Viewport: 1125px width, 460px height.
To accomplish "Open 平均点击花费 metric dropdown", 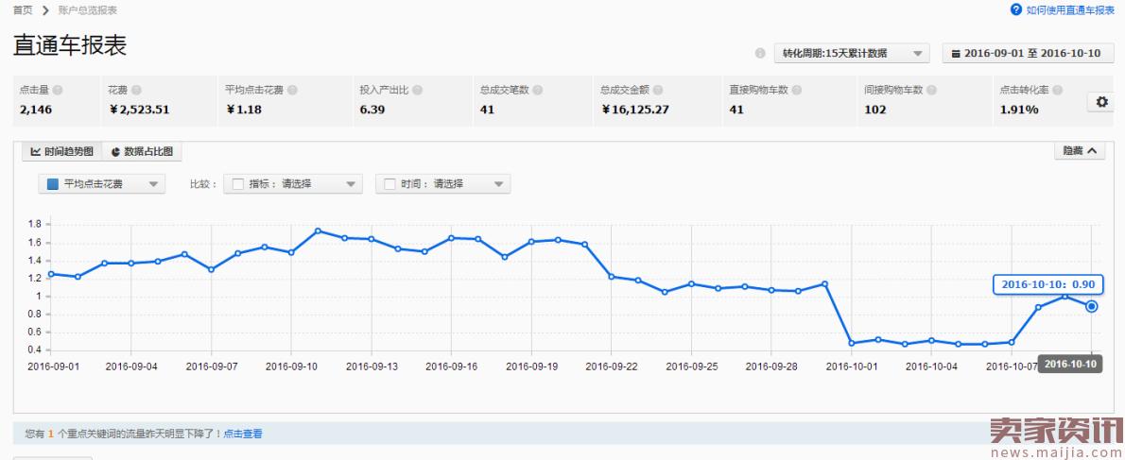I will 102,184.
